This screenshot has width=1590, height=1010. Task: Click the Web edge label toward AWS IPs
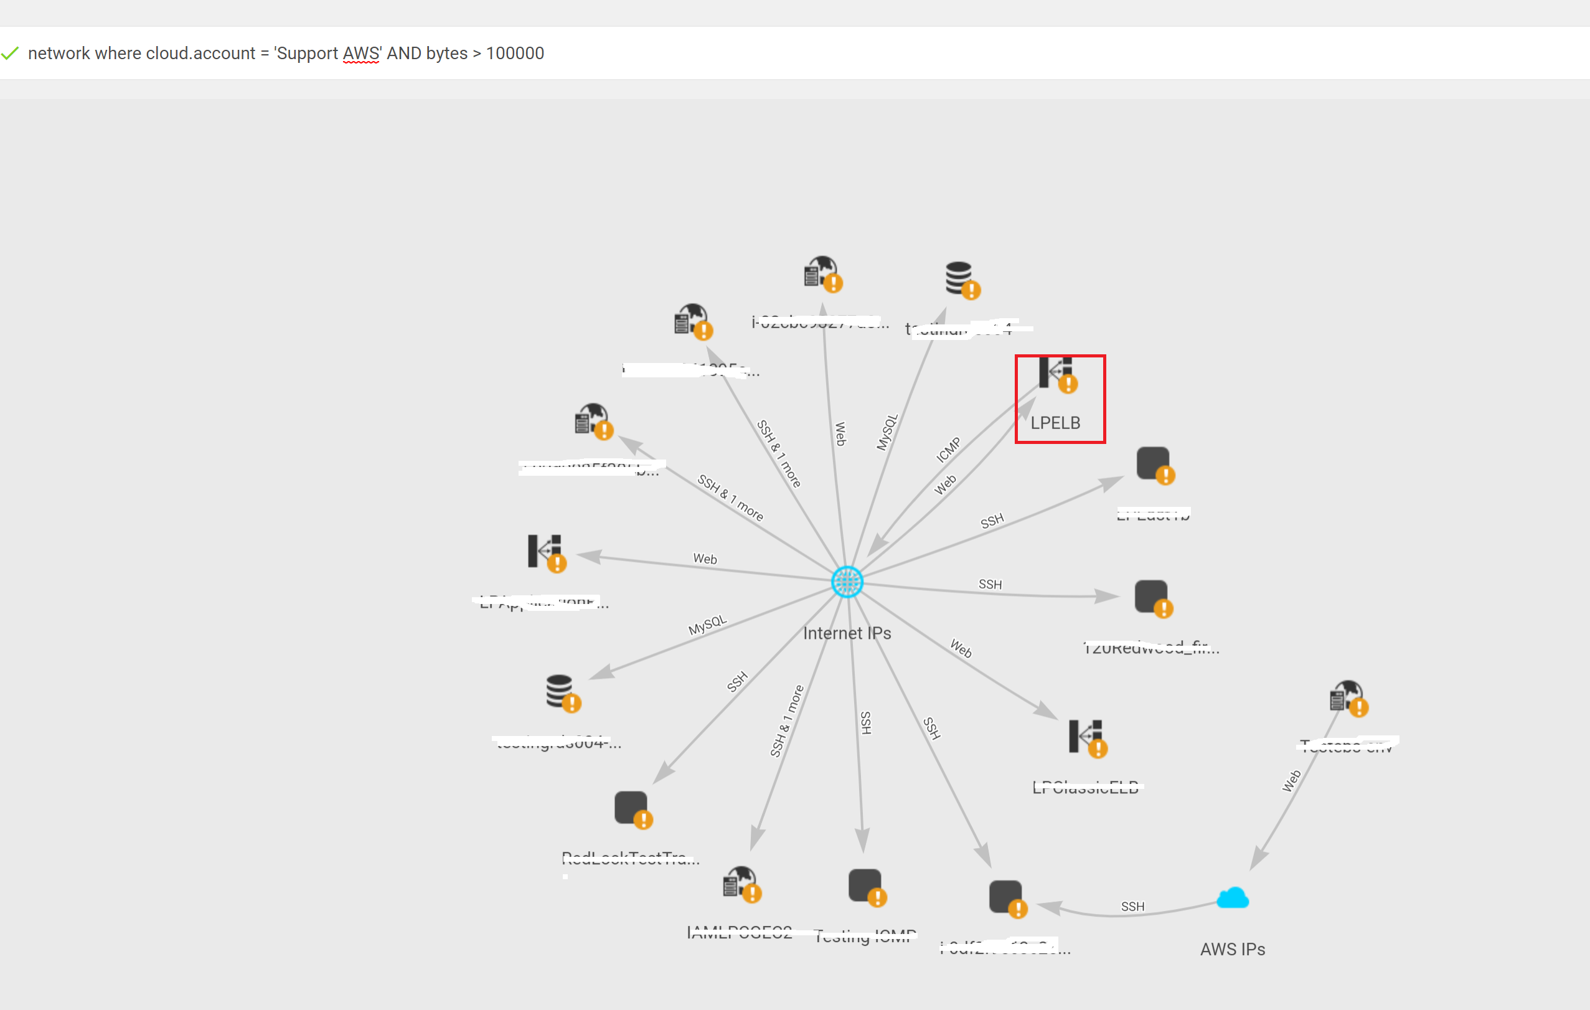point(1291,781)
